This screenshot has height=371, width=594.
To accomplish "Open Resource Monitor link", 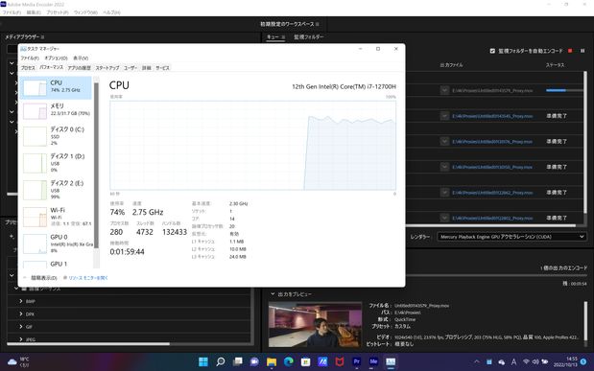I will (x=88, y=278).
